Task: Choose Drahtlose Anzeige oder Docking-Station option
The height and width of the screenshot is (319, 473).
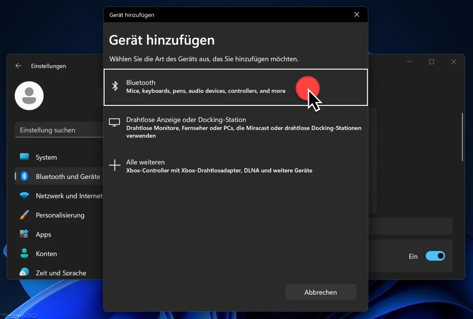Action: coord(236,127)
